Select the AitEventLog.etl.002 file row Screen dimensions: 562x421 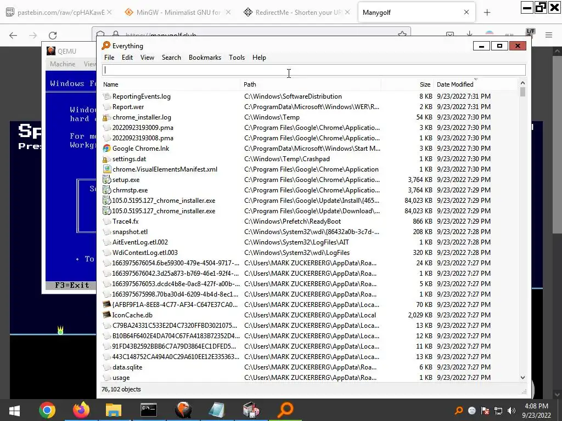(296, 242)
